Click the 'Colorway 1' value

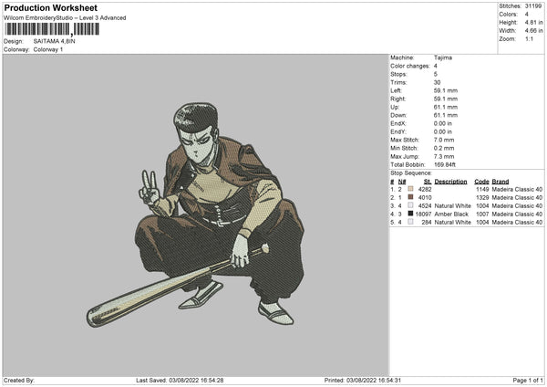pyautogui.click(x=48, y=49)
